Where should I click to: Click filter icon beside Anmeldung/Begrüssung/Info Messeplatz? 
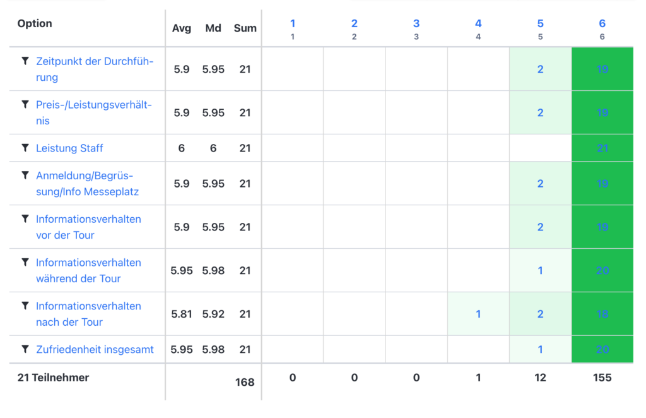click(x=25, y=176)
